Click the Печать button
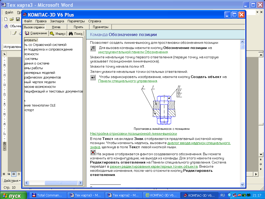Viewport: 265px width, 199px height. pyautogui.click(x=78, y=27)
